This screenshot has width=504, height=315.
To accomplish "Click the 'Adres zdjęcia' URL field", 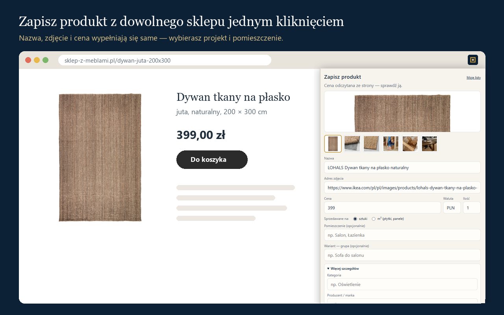I will pos(402,187).
